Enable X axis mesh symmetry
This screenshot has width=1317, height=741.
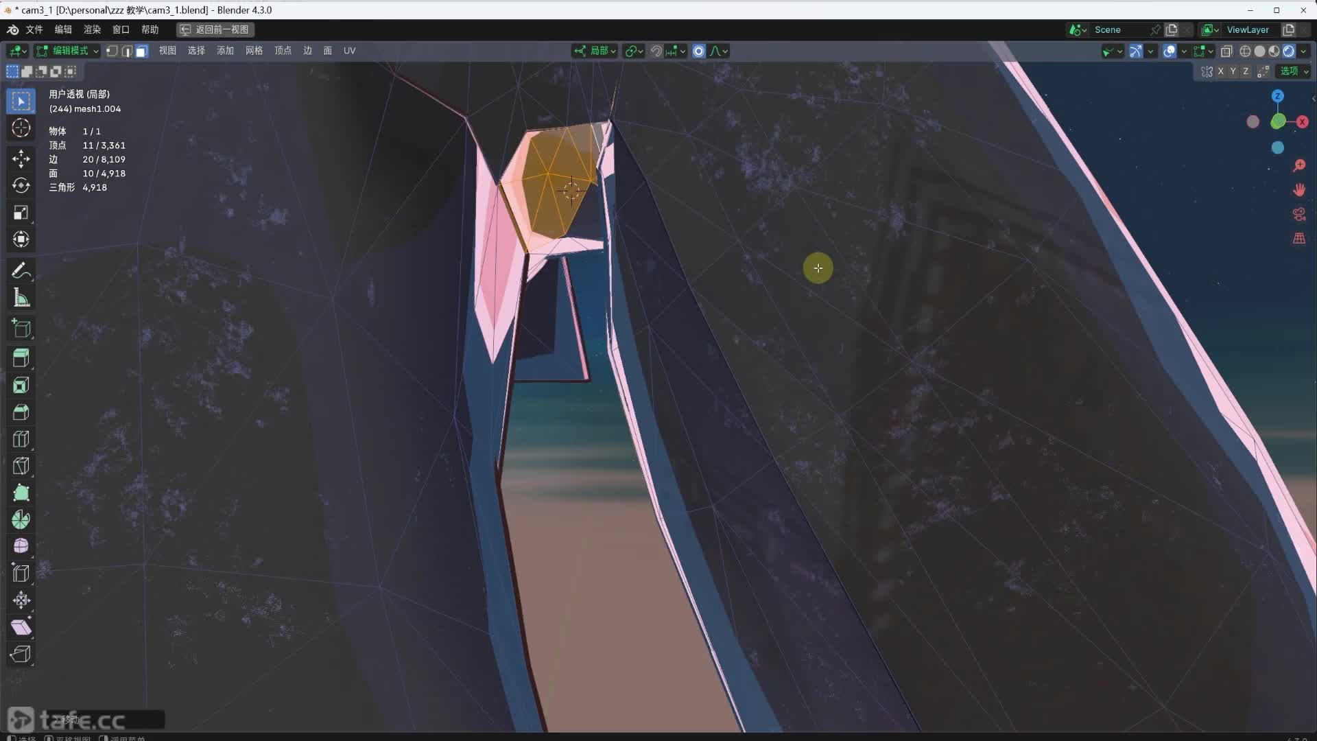(1220, 71)
